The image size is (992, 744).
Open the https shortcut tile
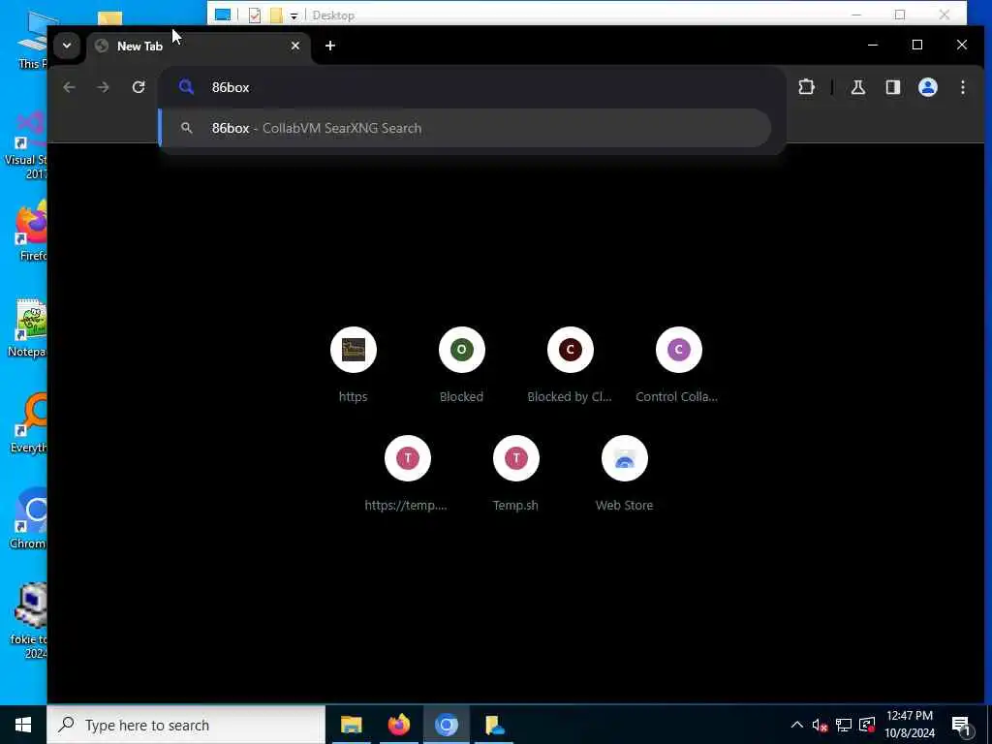(353, 365)
